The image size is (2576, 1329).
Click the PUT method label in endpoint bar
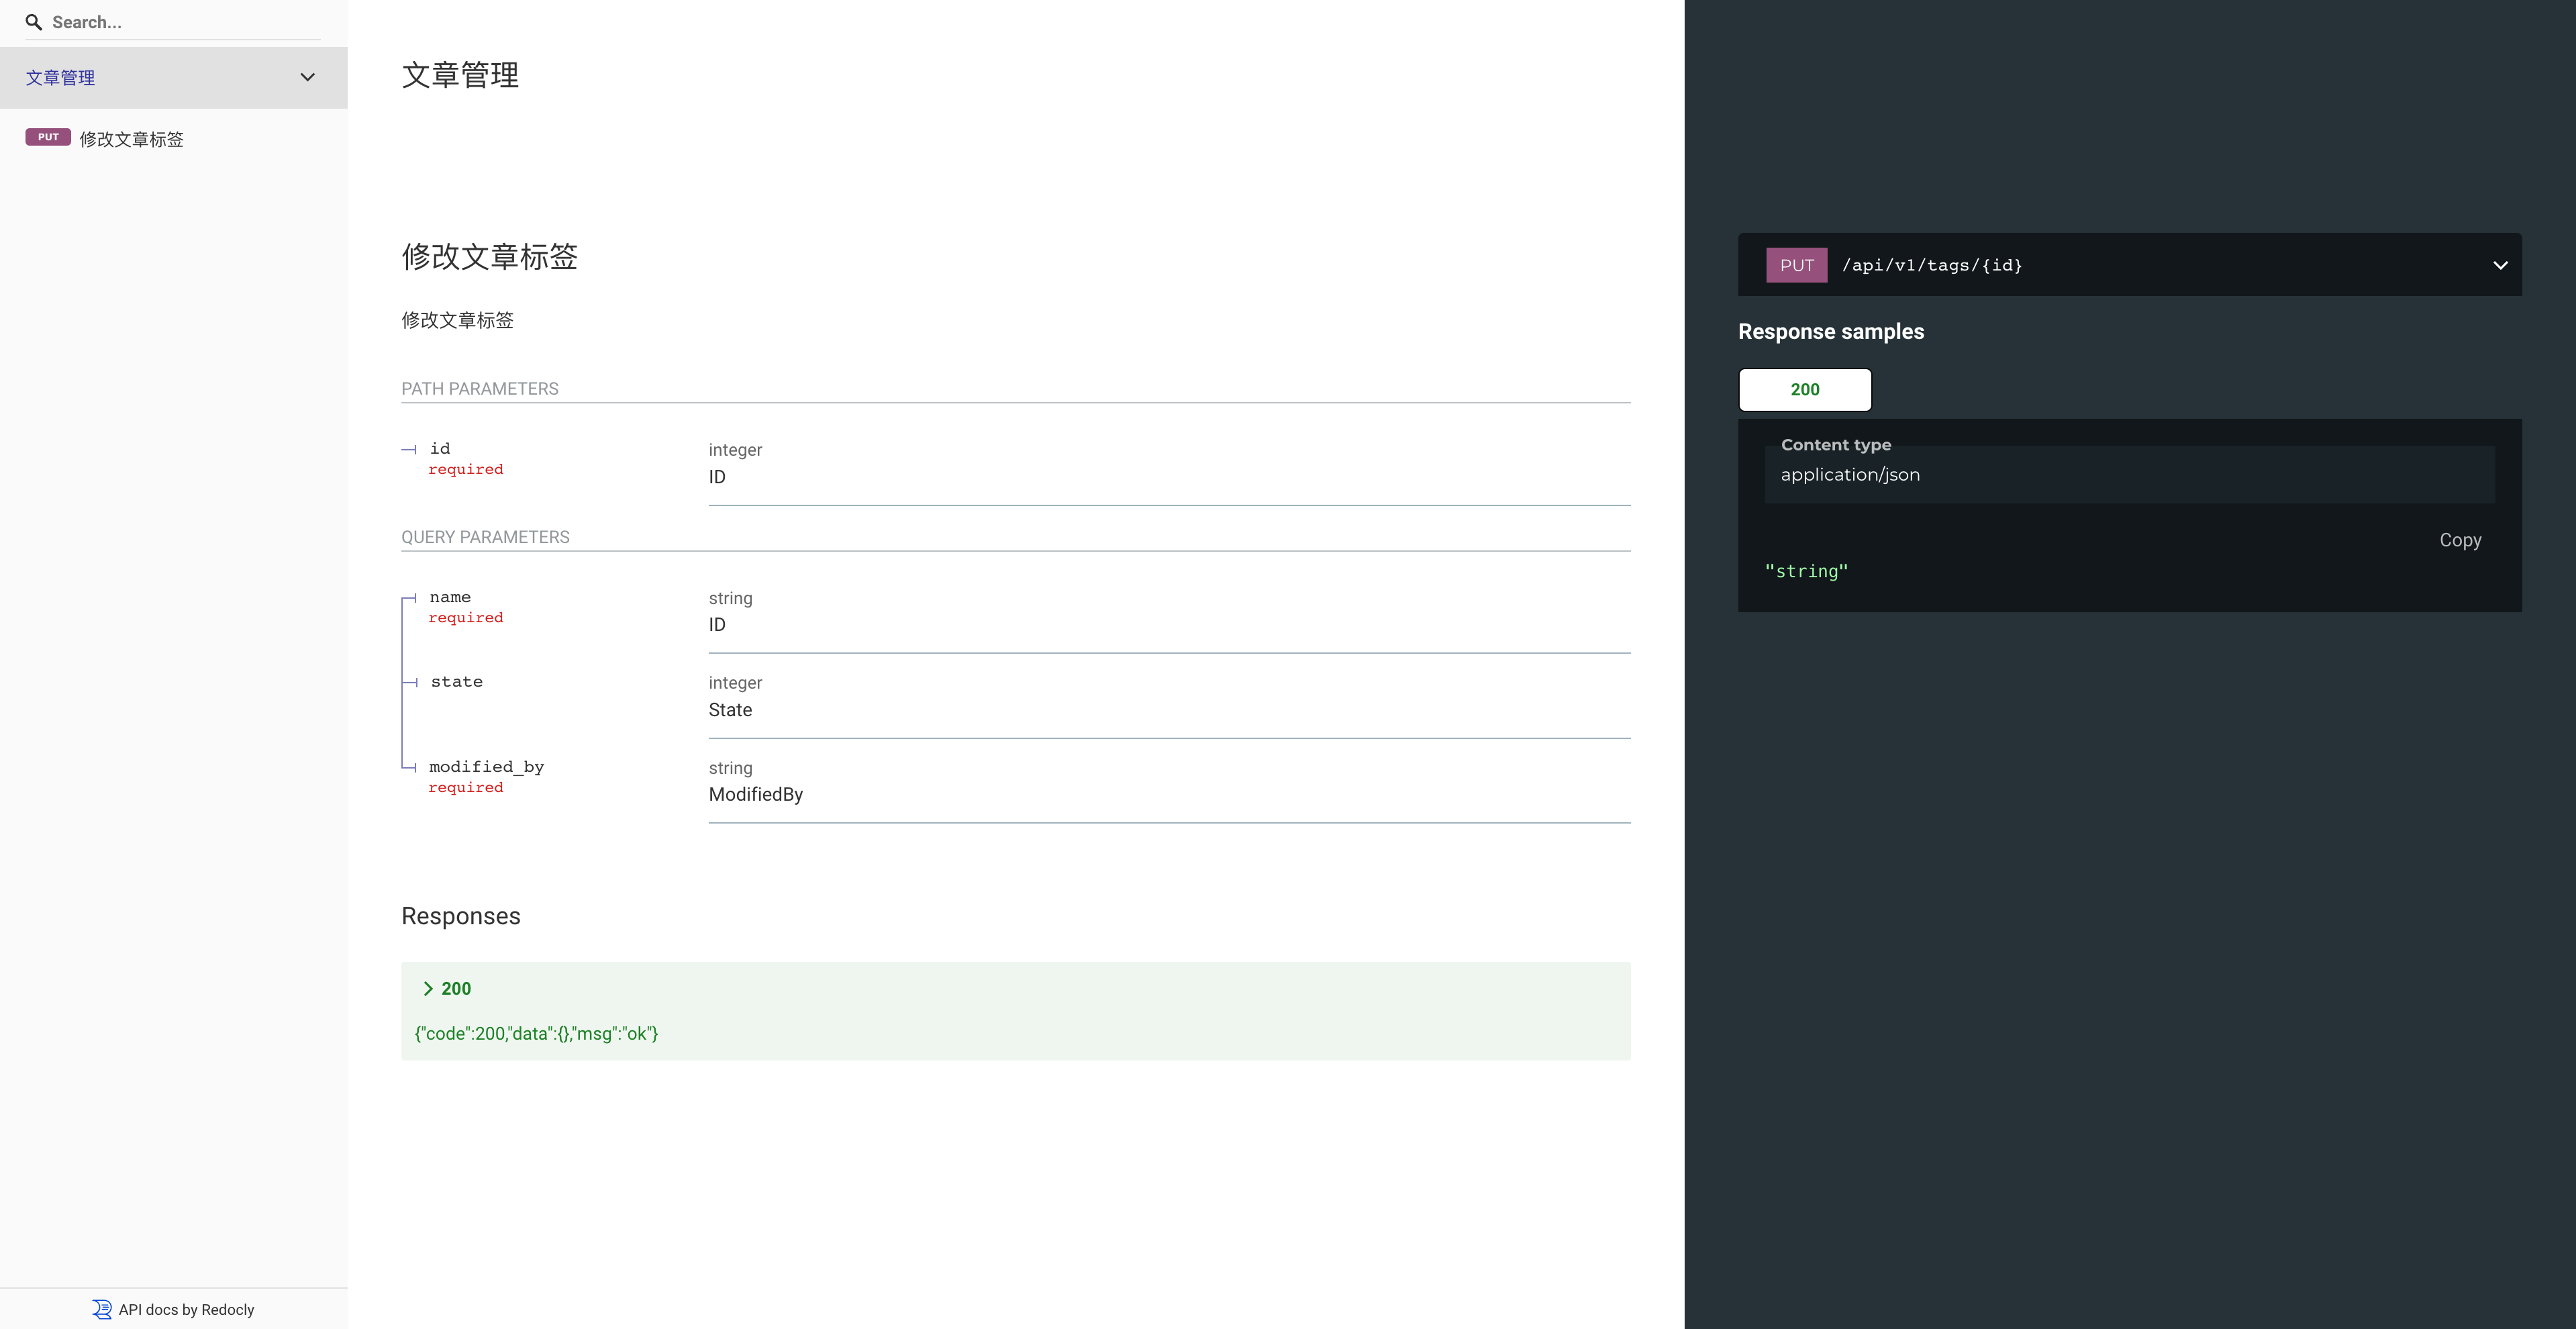pos(1796,265)
